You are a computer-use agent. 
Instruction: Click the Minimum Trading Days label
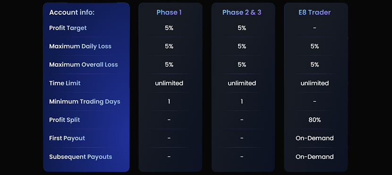[x=85, y=102]
